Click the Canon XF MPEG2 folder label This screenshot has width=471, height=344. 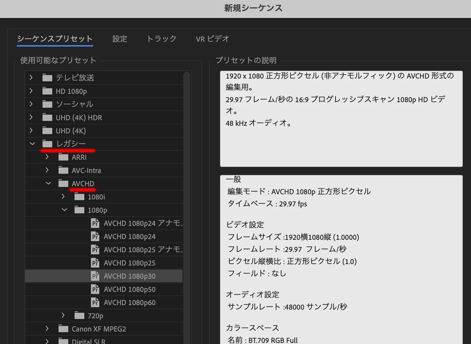click(x=99, y=329)
